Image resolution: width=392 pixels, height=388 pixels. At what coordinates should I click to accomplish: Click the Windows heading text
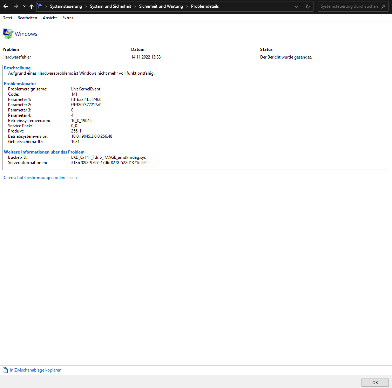point(26,34)
